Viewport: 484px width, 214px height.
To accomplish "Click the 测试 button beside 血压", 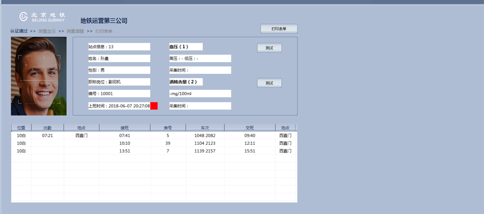I will click(269, 48).
